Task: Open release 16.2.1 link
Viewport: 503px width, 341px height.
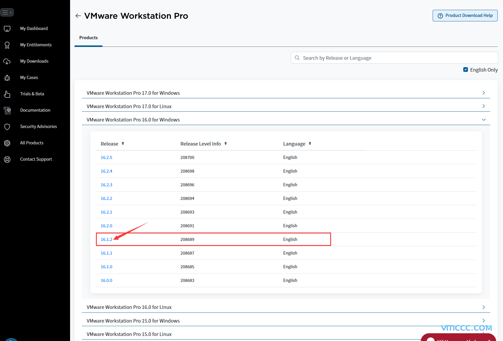Action: (x=106, y=212)
